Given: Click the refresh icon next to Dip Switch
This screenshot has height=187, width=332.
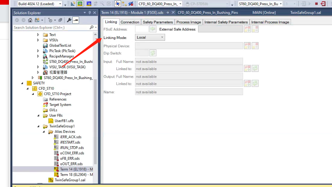Looking at the screenshot, I should [x=153, y=53].
